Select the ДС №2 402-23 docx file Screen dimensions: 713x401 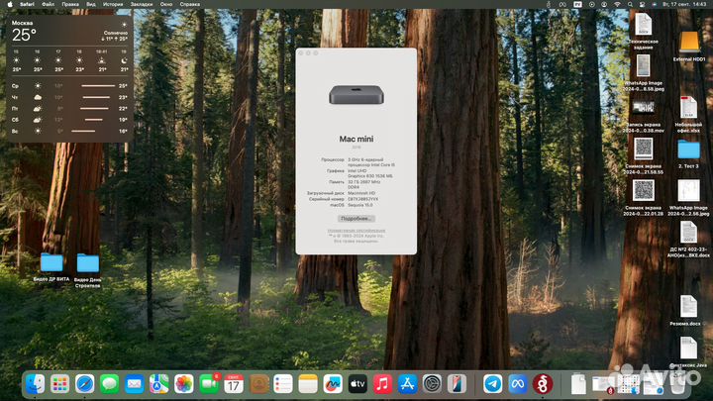click(688, 240)
